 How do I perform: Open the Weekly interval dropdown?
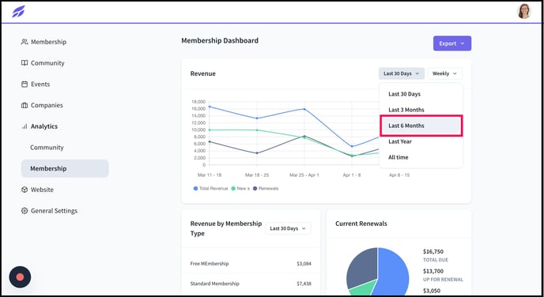[x=445, y=73]
